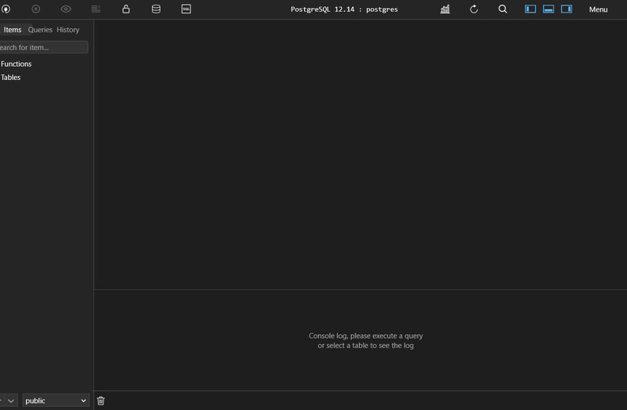The height and width of the screenshot is (410, 627).
Task: Toggle the bottom console pane
Action: click(x=549, y=9)
